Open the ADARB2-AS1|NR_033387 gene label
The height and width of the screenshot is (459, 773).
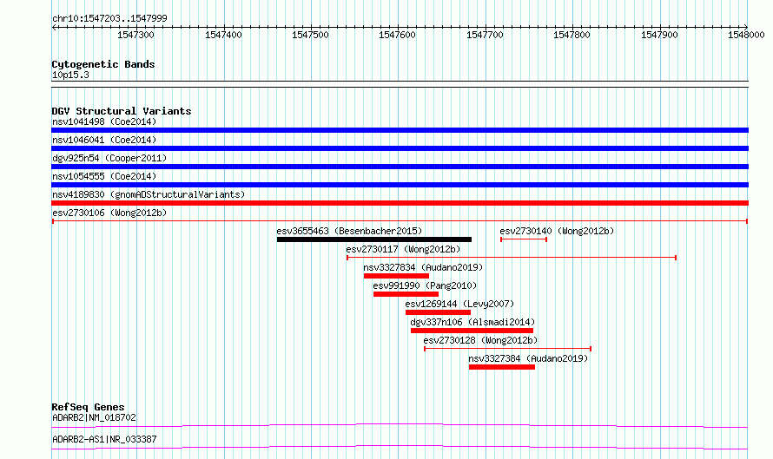[104, 439]
